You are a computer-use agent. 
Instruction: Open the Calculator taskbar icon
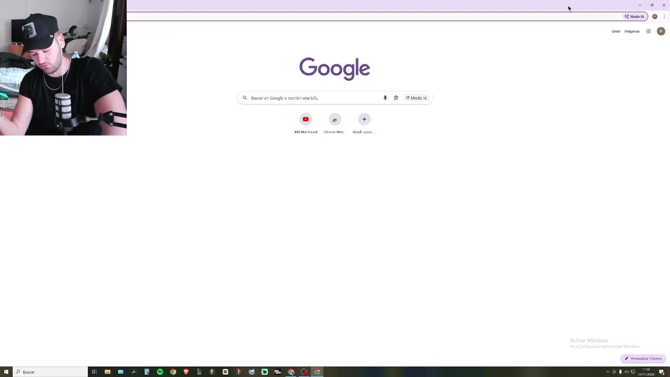coord(147,372)
